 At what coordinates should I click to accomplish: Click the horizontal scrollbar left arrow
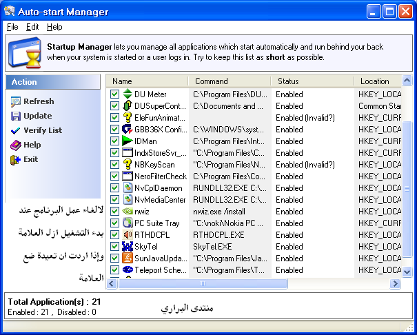(x=112, y=283)
